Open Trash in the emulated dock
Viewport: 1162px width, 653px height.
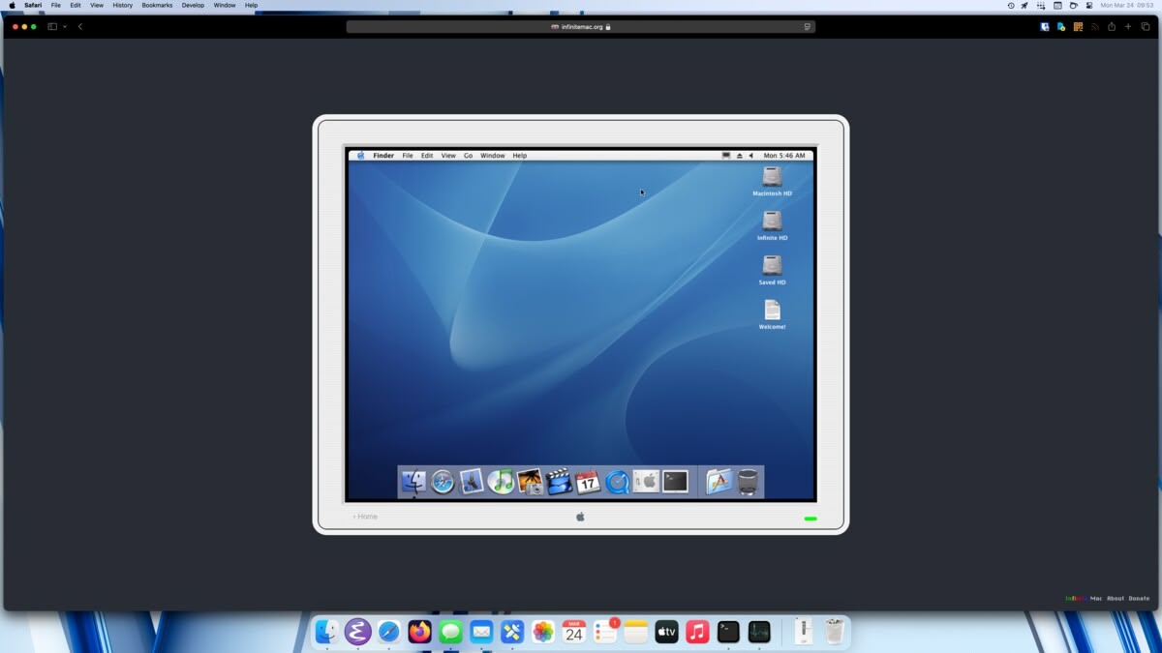pyautogui.click(x=748, y=482)
